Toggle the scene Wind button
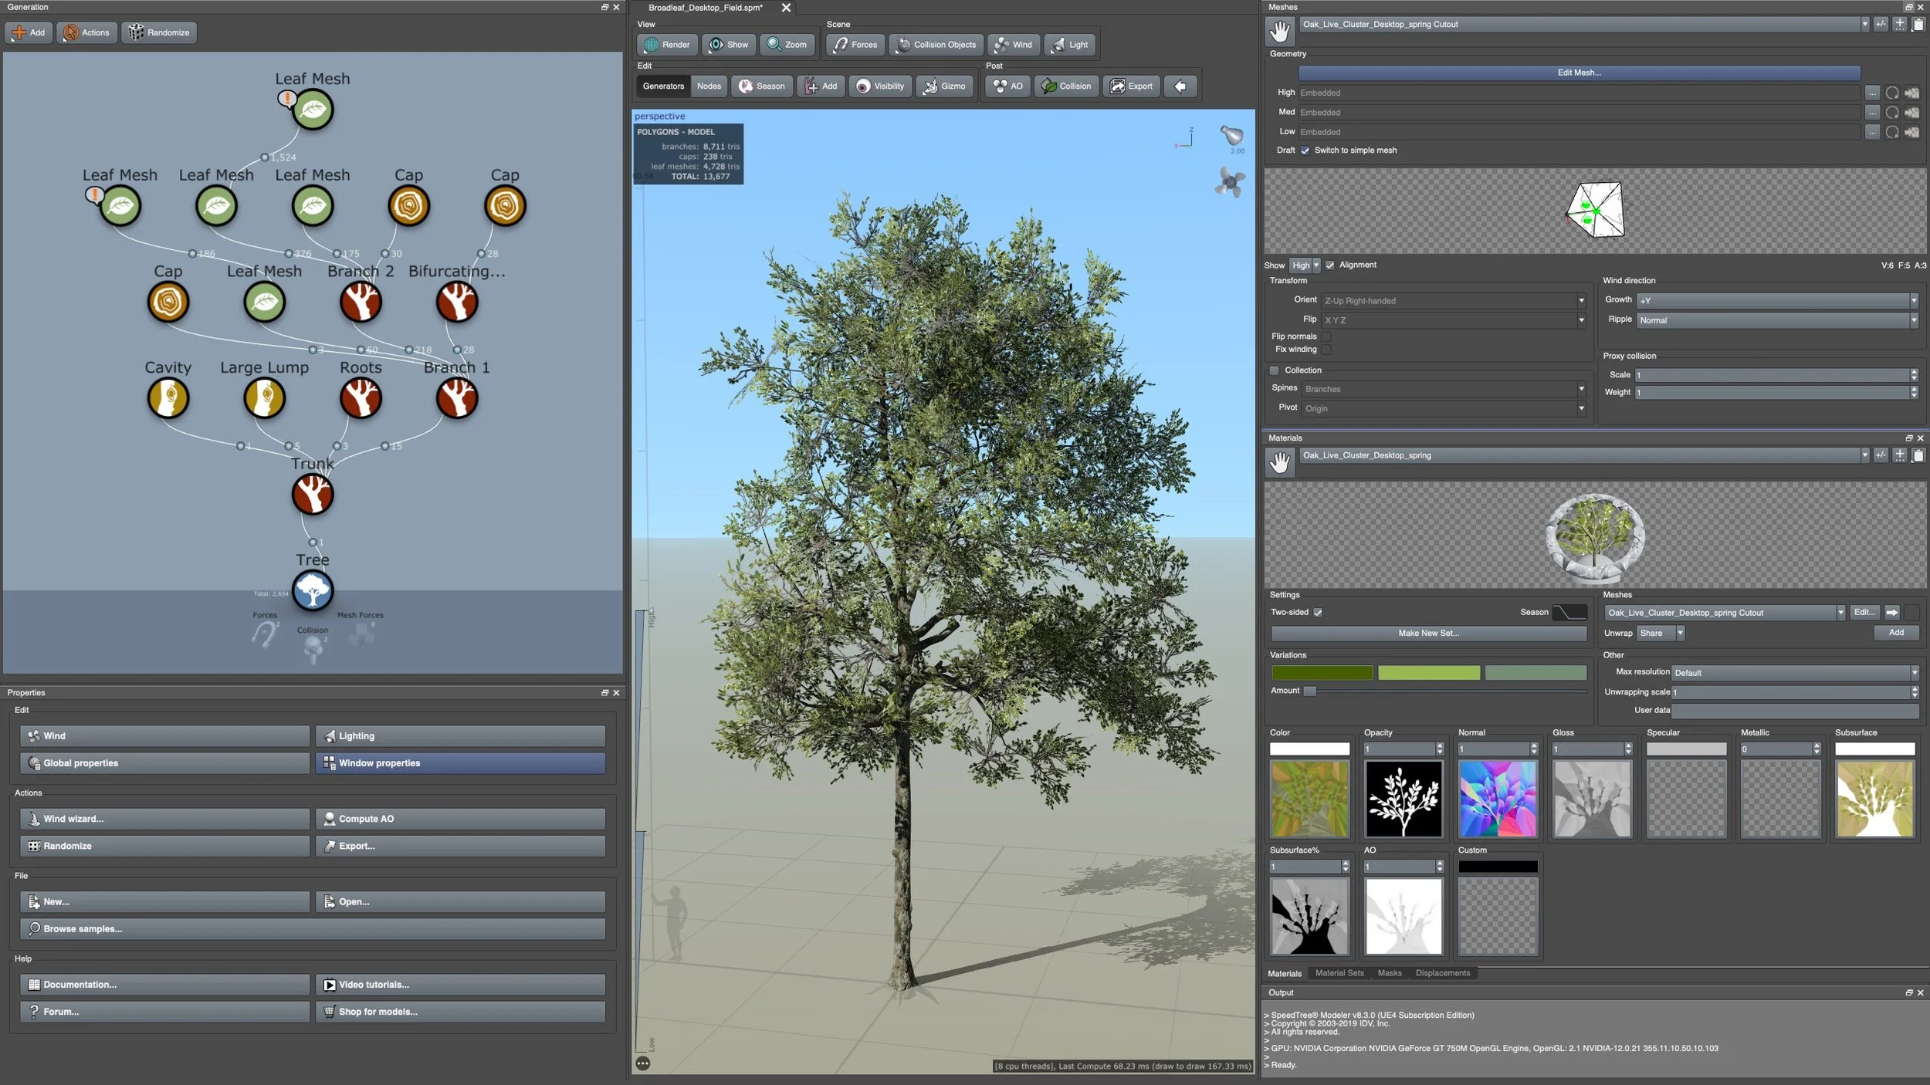Image resolution: width=1930 pixels, height=1085 pixels. [1013, 45]
